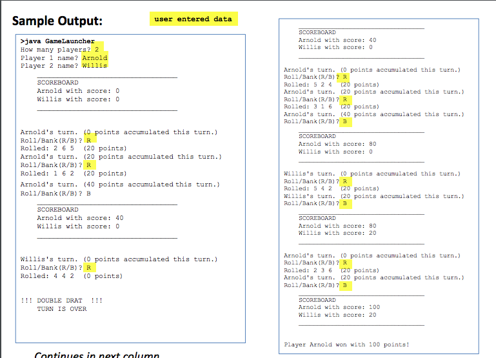Click the line "Rolled: 2 3 6 (20 points)"
This screenshot has height=358, width=496.
(x=331, y=270)
